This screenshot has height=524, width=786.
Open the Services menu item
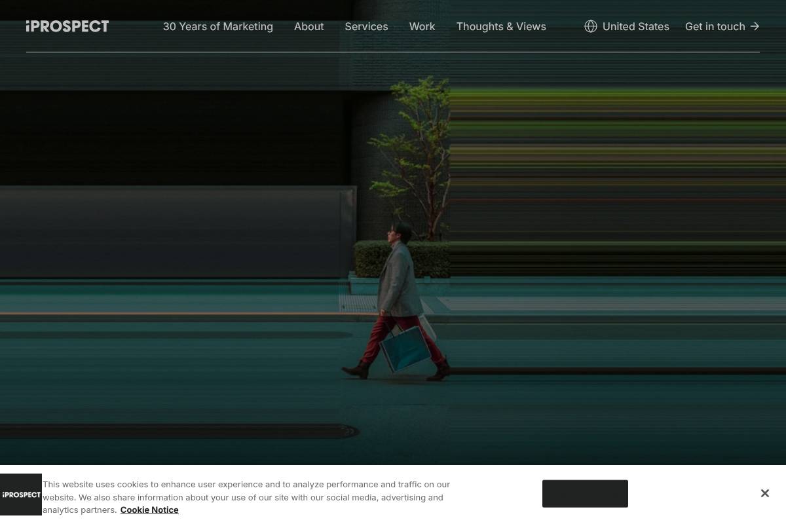pyautogui.click(x=366, y=26)
